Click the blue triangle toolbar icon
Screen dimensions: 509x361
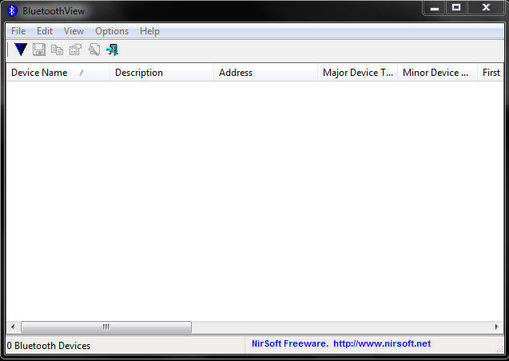pos(21,50)
